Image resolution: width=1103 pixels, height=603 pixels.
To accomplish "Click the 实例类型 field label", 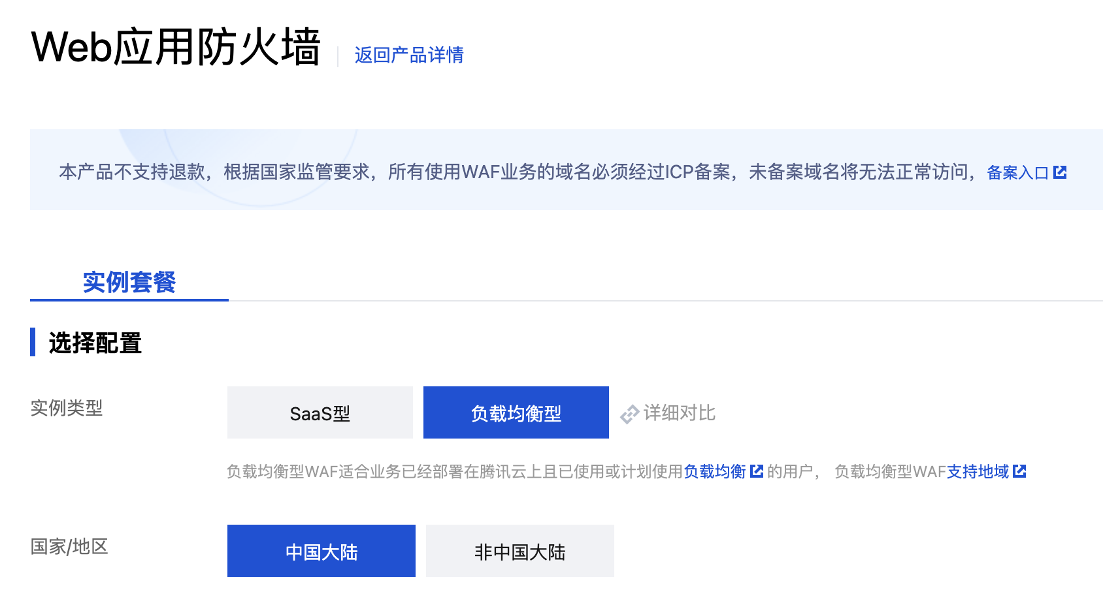I will [67, 409].
